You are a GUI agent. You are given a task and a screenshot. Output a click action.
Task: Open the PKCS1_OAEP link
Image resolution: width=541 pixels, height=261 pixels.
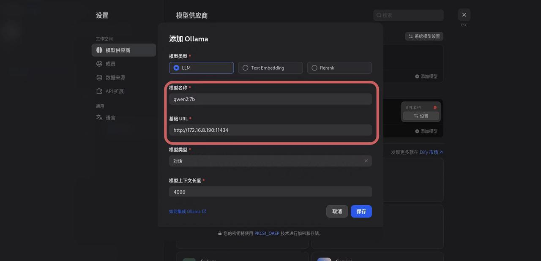pos(267,233)
